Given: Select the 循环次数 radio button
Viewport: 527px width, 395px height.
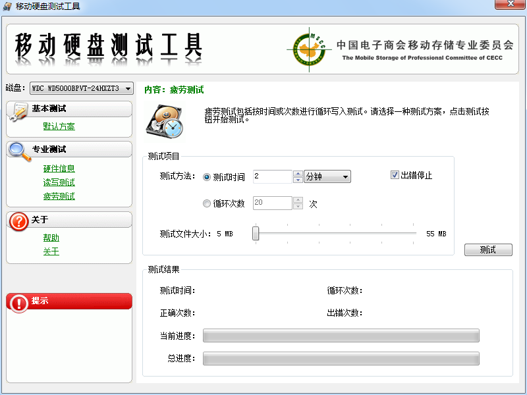Looking at the screenshot, I should 207,204.
